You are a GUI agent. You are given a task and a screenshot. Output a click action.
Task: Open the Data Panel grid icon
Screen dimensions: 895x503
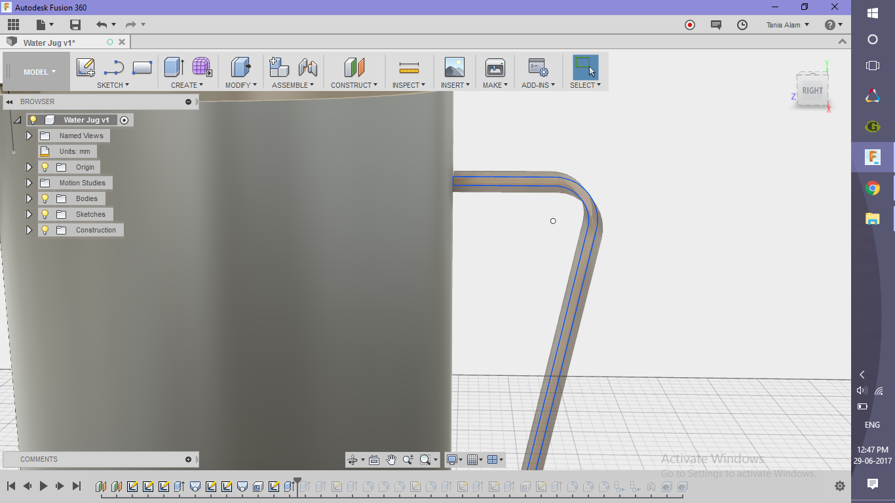point(13,25)
